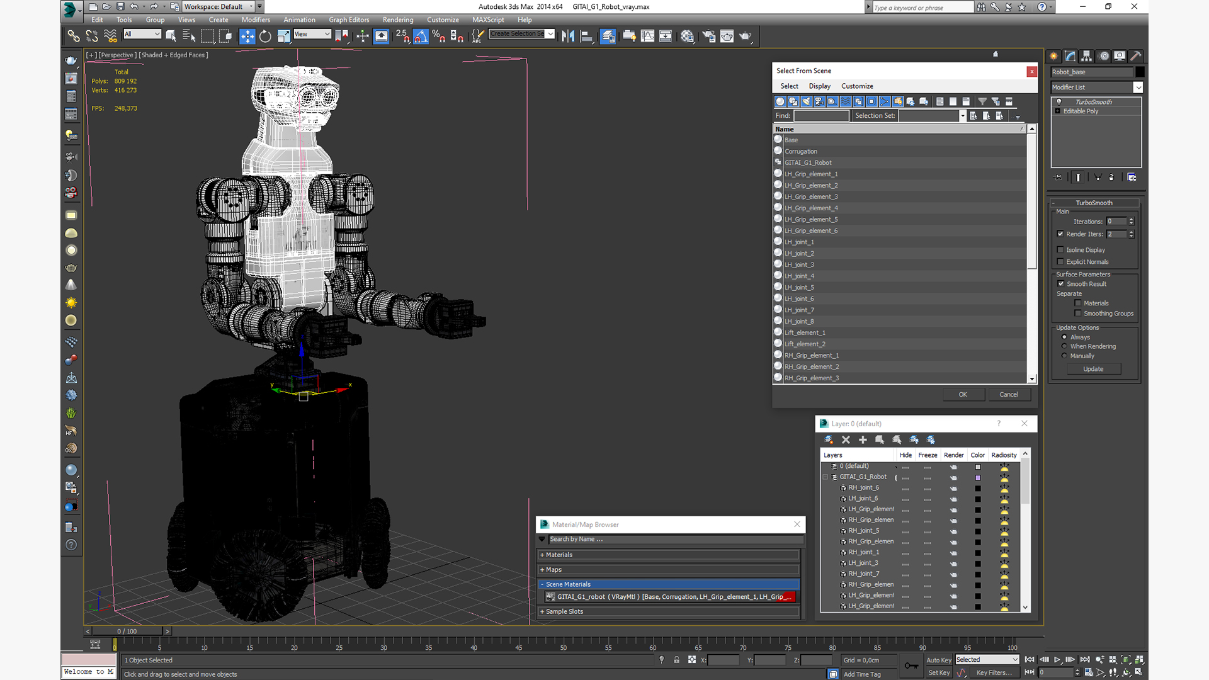Click GITAI_G1_Robot layer color swatch
This screenshot has width=1209, height=680.
[978, 477]
